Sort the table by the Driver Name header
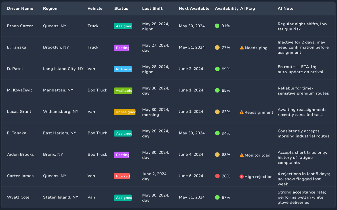The width and height of the screenshot is (337, 210). coord(20,9)
